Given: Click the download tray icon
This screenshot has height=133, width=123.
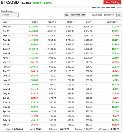Looking at the screenshot, I should (67, 15).
